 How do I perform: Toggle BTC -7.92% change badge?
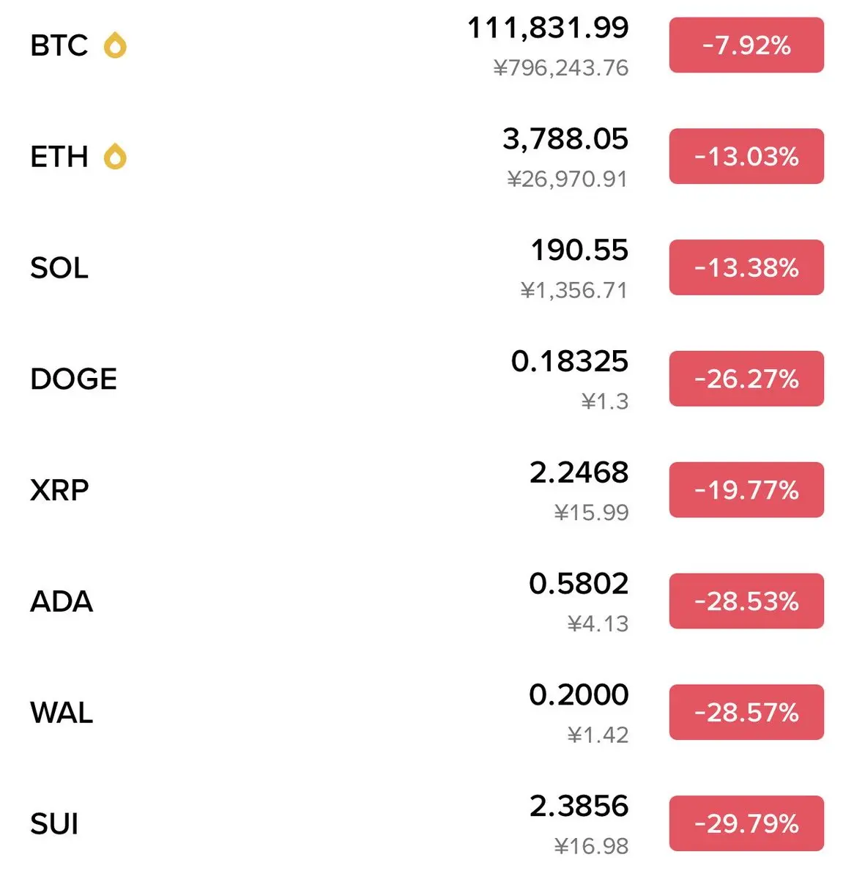pos(746,45)
